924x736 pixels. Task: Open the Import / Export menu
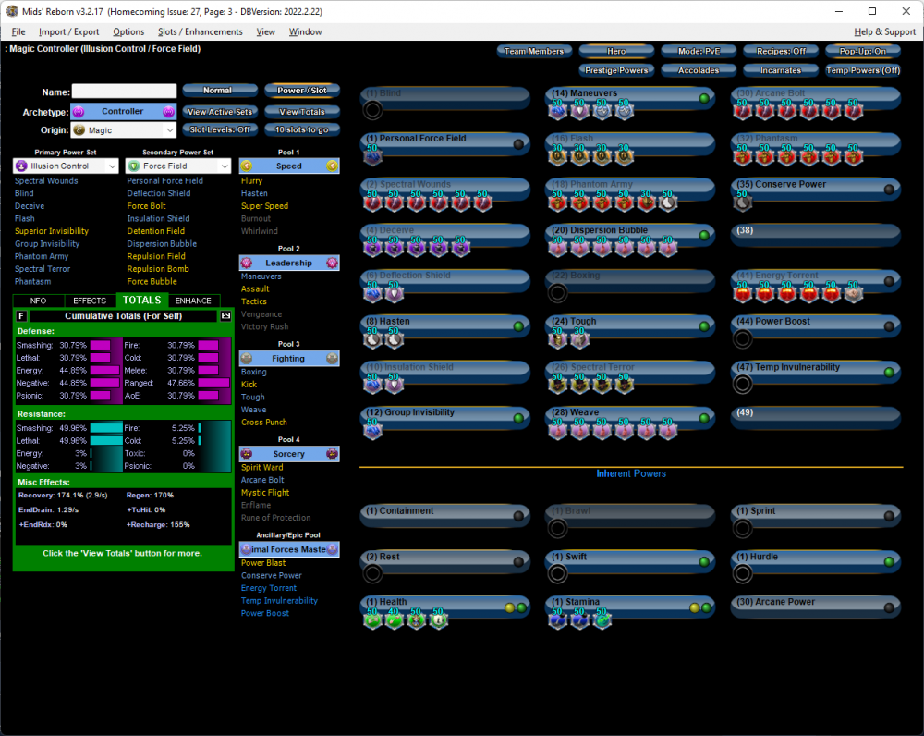coord(68,31)
